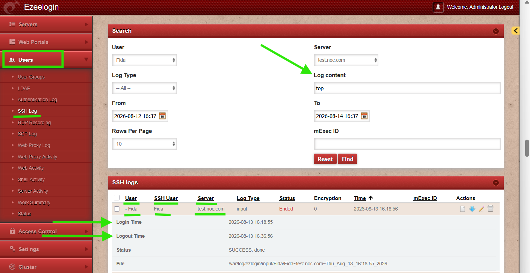Viewport: 530px width, 273px height.
Task: Open User Groups submenu item
Action: tap(31, 77)
